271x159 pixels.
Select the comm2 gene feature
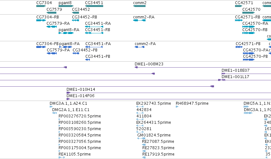(139, 6)
